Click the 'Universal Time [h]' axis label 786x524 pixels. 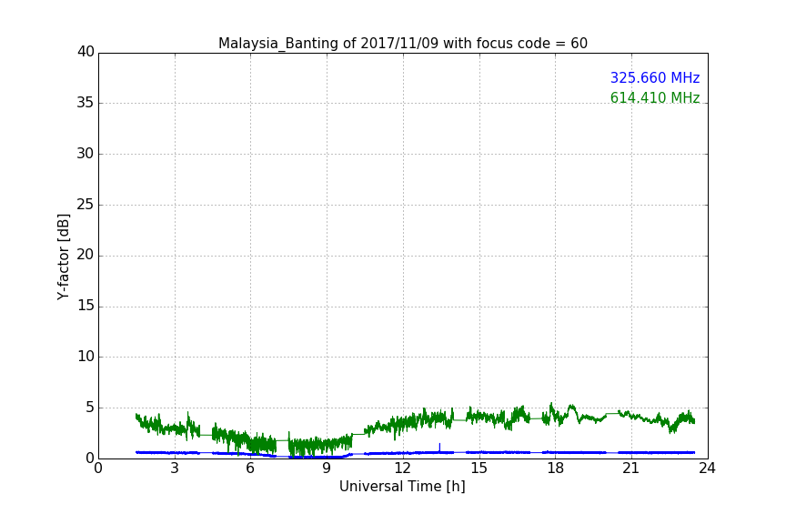(x=402, y=487)
